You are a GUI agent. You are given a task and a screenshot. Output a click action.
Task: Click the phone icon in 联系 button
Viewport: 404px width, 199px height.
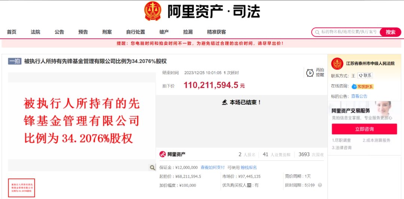tap(361, 75)
